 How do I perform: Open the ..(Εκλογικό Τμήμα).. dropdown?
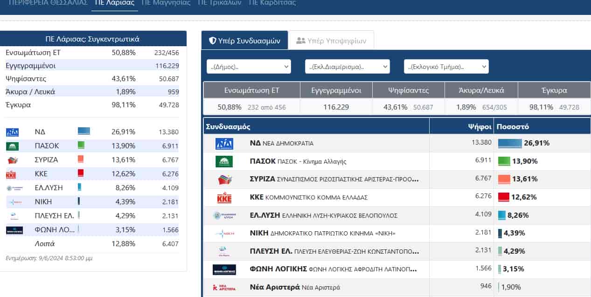[x=446, y=67]
